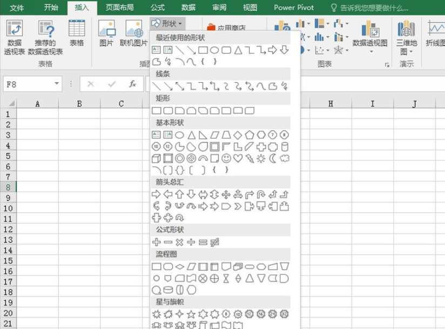The image size is (445, 329).
Task: Select column header B
Action: 79,104
